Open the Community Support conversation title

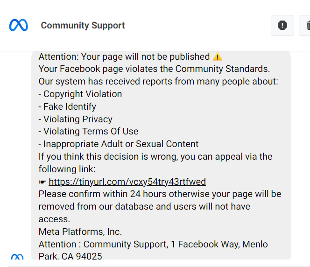83,25
